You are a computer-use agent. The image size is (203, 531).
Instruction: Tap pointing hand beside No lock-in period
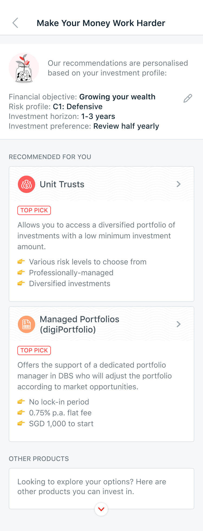[x=21, y=402]
